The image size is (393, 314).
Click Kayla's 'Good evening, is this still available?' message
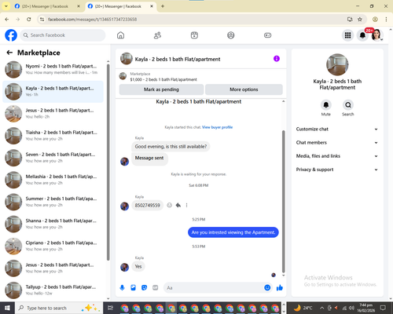click(171, 147)
